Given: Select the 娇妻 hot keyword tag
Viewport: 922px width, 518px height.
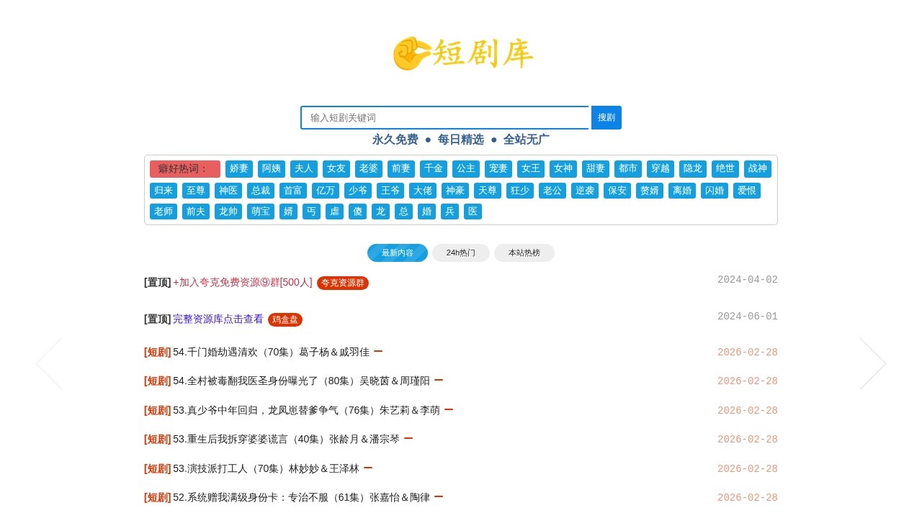Looking at the screenshot, I should 238,168.
